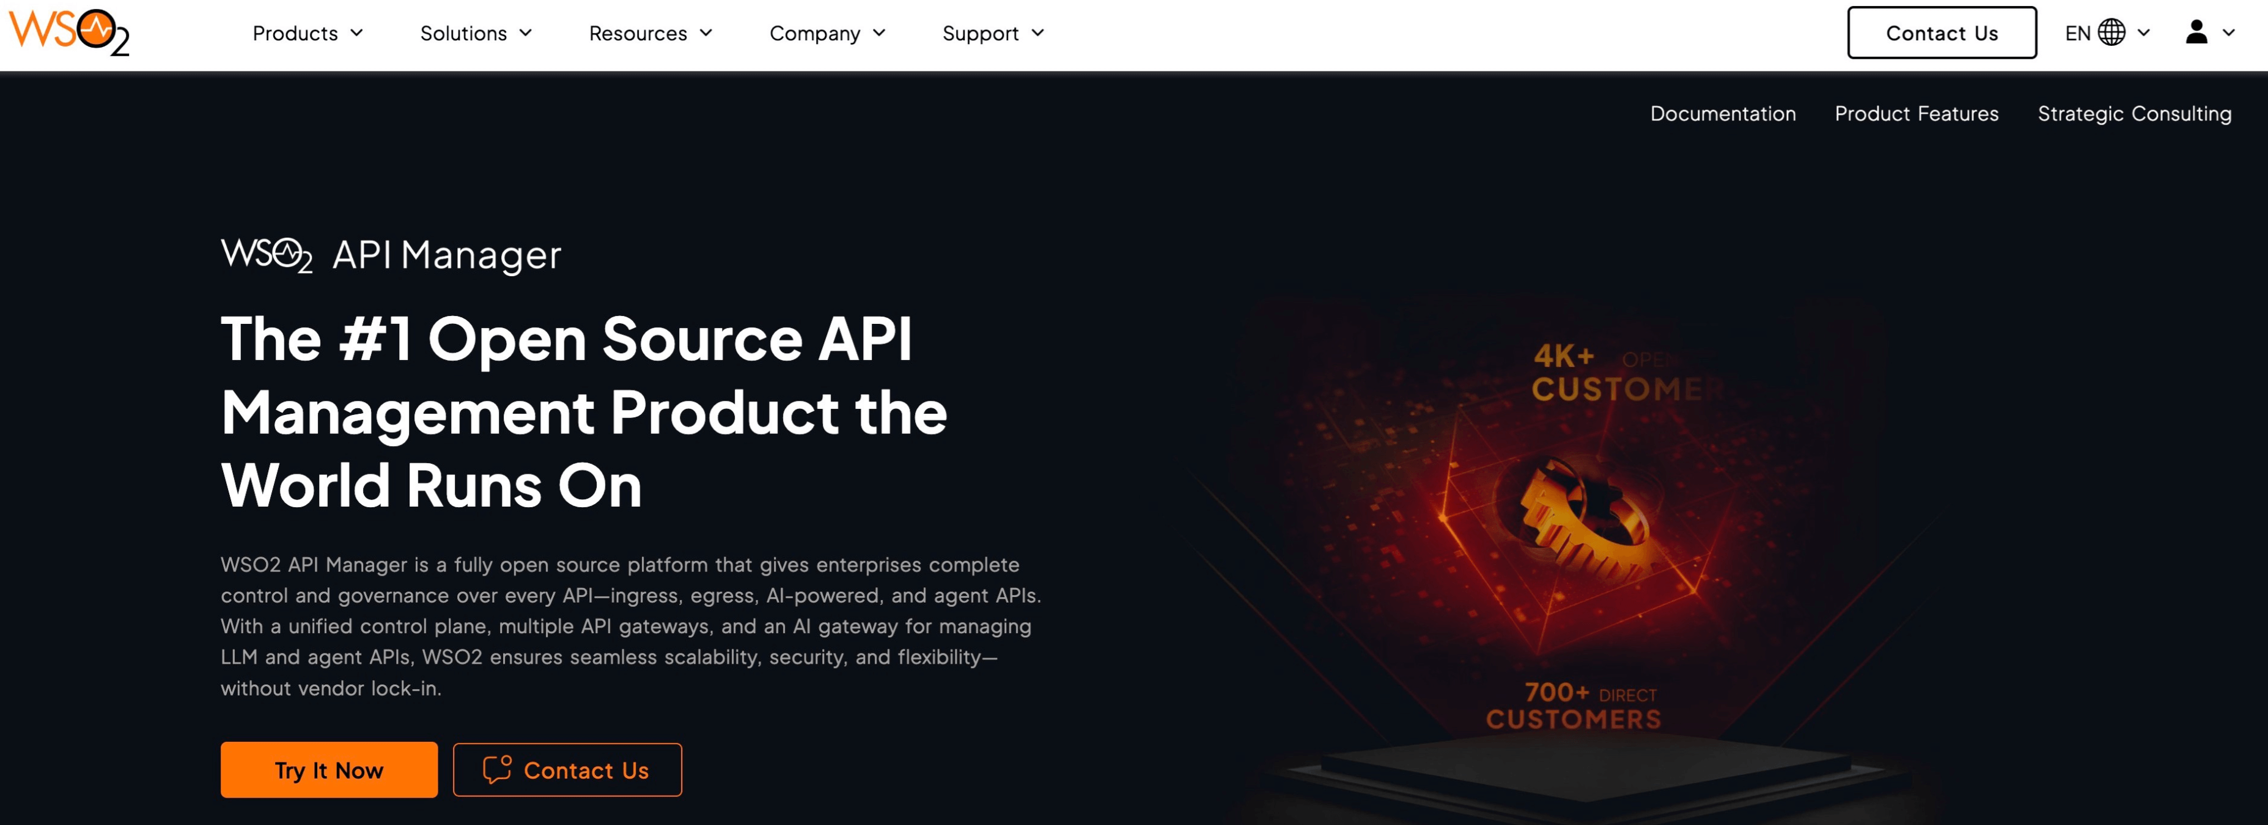Viewport: 2268px width, 825px height.
Task: Click the user profile icon
Action: [2196, 32]
